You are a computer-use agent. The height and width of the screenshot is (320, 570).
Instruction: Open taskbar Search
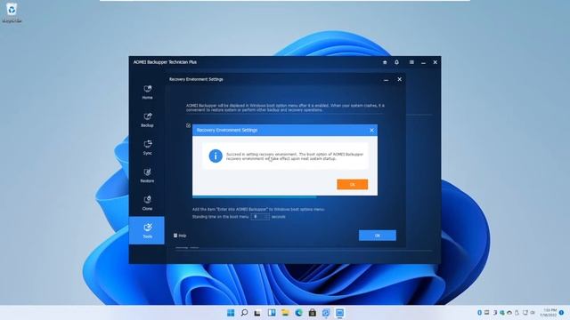click(x=244, y=313)
